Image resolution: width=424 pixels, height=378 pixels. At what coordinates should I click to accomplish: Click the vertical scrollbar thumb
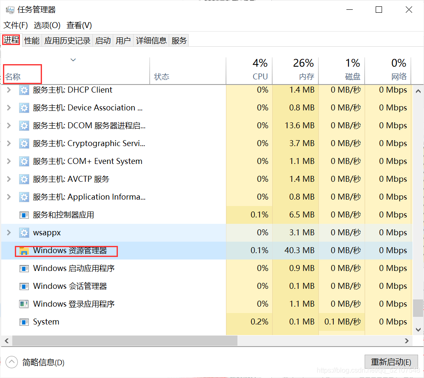click(418, 308)
